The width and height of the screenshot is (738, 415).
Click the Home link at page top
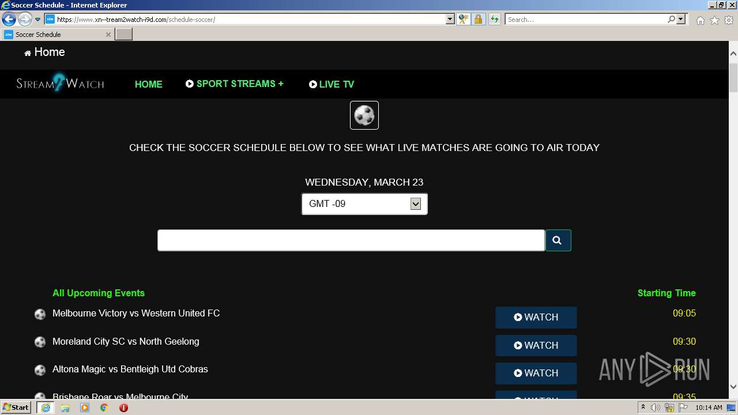pos(44,52)
